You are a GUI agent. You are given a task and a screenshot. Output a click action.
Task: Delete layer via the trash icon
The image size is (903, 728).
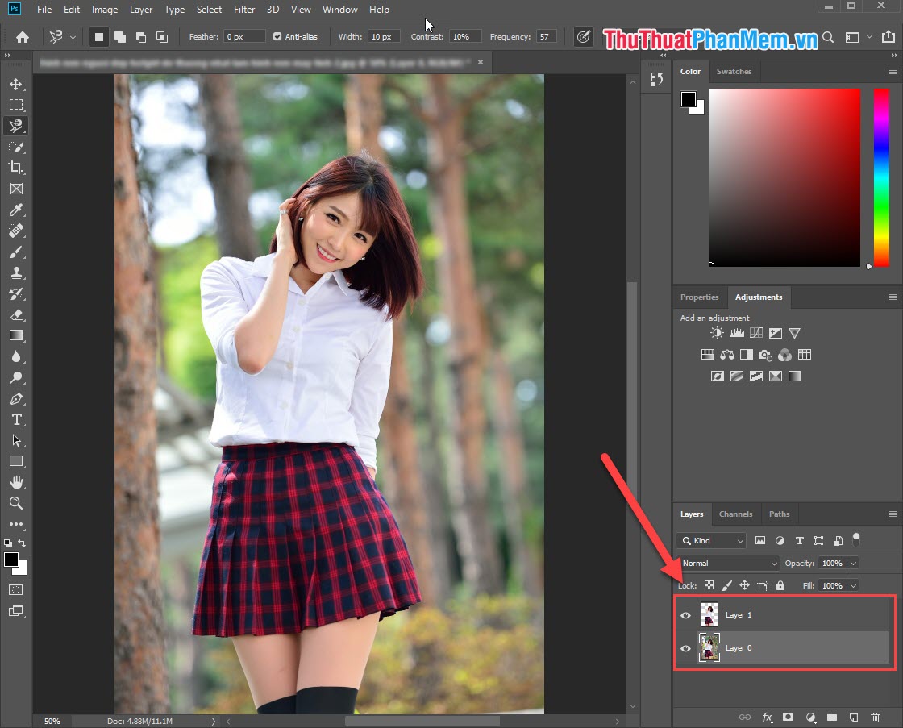tap(876, 717)
